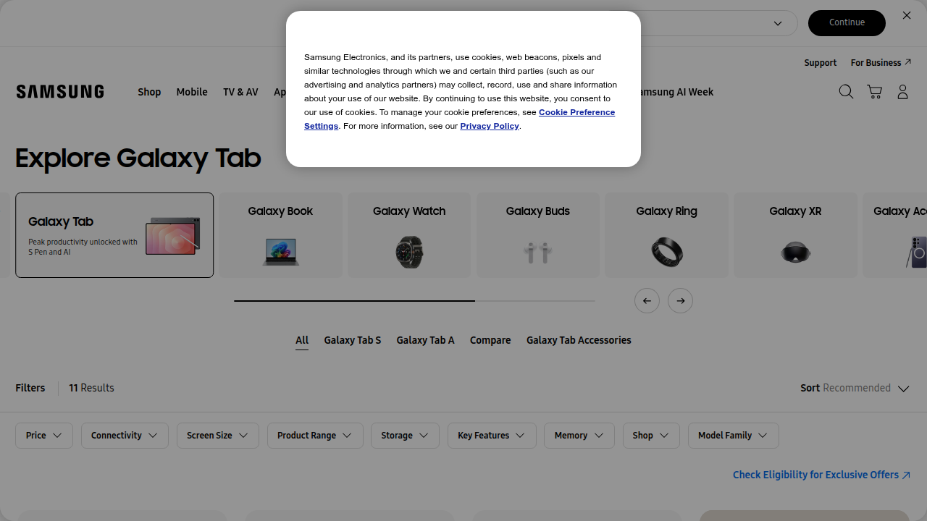Select the Galaxy Buds card

(538, 235)
